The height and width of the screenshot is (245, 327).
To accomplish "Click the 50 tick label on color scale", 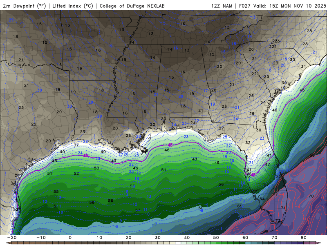I will pyautogui.click(x=216, y=238).
